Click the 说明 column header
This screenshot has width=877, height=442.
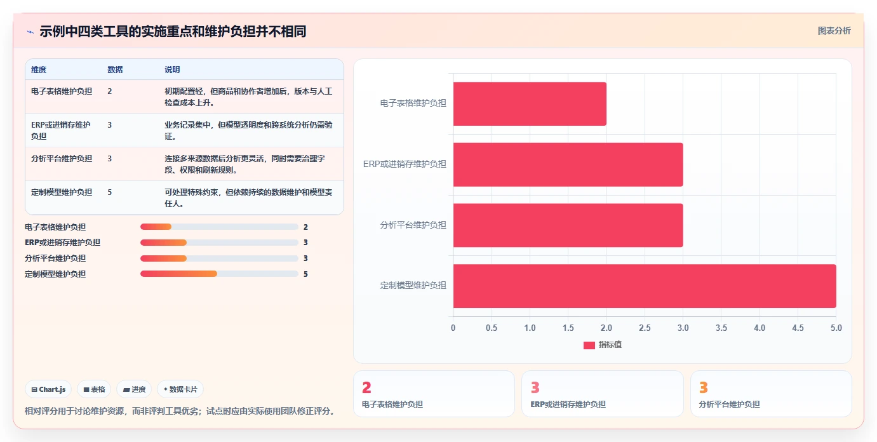click(x=172, y=70)
